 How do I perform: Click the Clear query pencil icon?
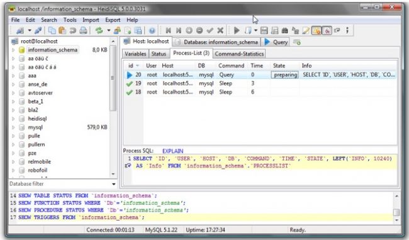306,31
